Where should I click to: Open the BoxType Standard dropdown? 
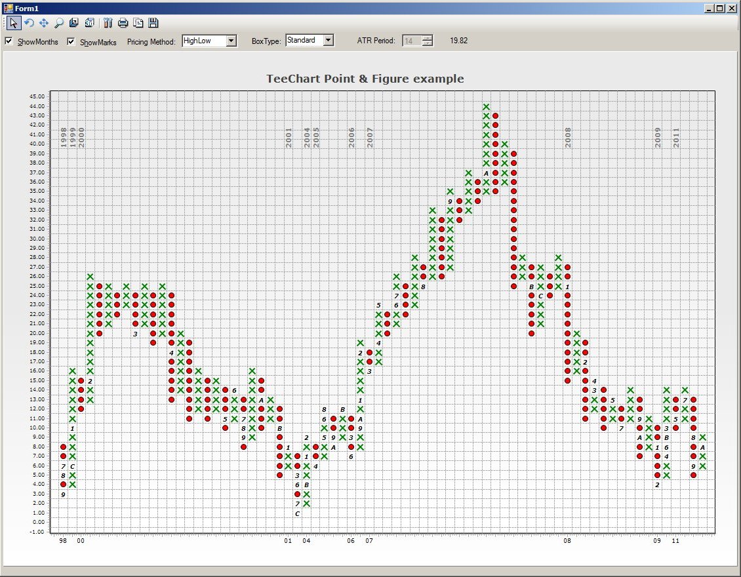329,40
